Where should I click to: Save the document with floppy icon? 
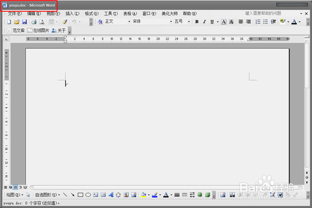coord(24,22)
